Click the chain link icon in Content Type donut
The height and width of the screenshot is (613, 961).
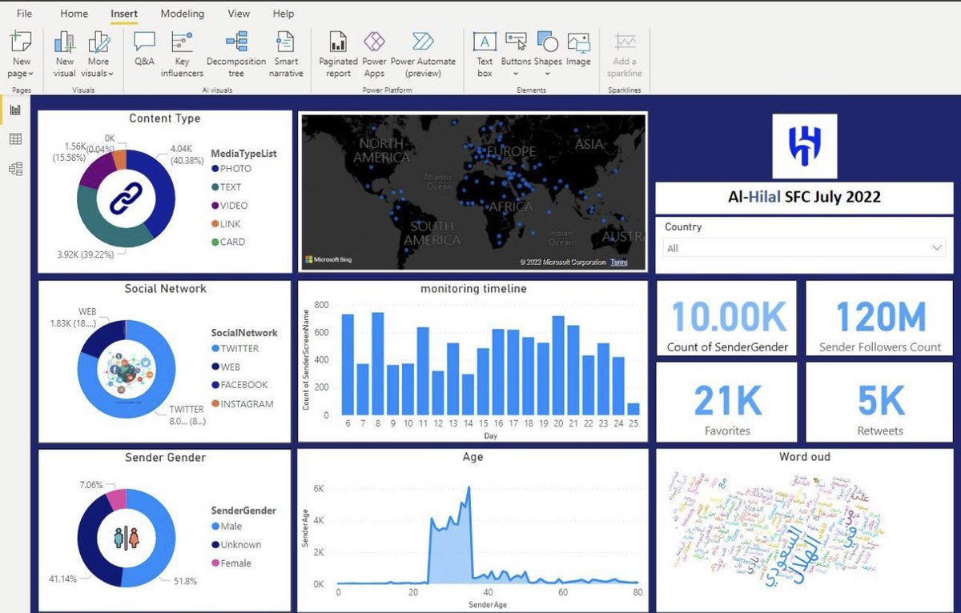coord(126,197)
